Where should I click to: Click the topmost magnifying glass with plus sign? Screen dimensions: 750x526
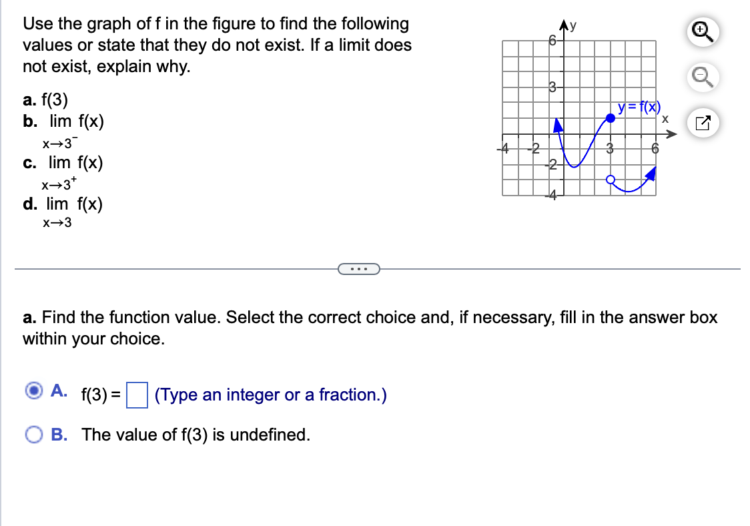point(702,31)
